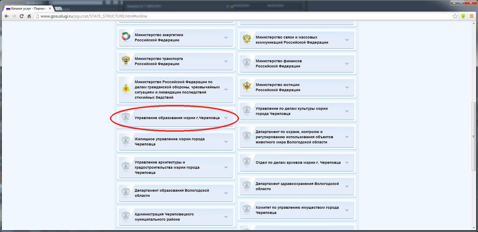Bookmark the page with the star icon
Viewport: 478px width, 232px height.
pos(455,16)
